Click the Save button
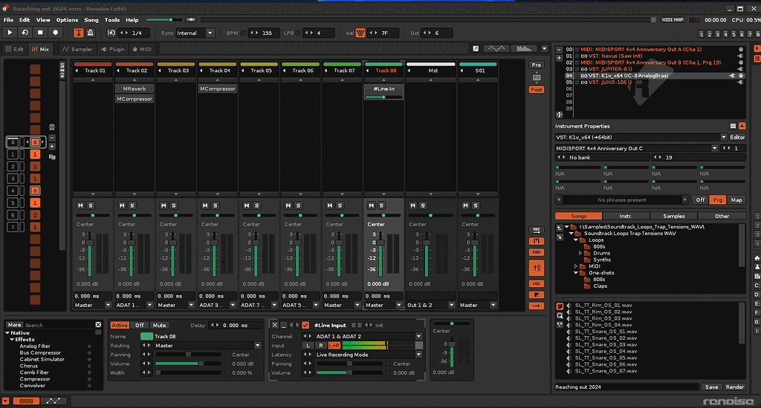This screenshot has height=408, width=761. click(711, 386)
